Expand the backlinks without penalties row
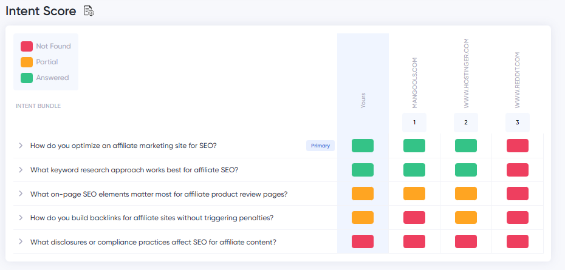Image resolution: width=565 pixels, height=270 pixels. 21,218
